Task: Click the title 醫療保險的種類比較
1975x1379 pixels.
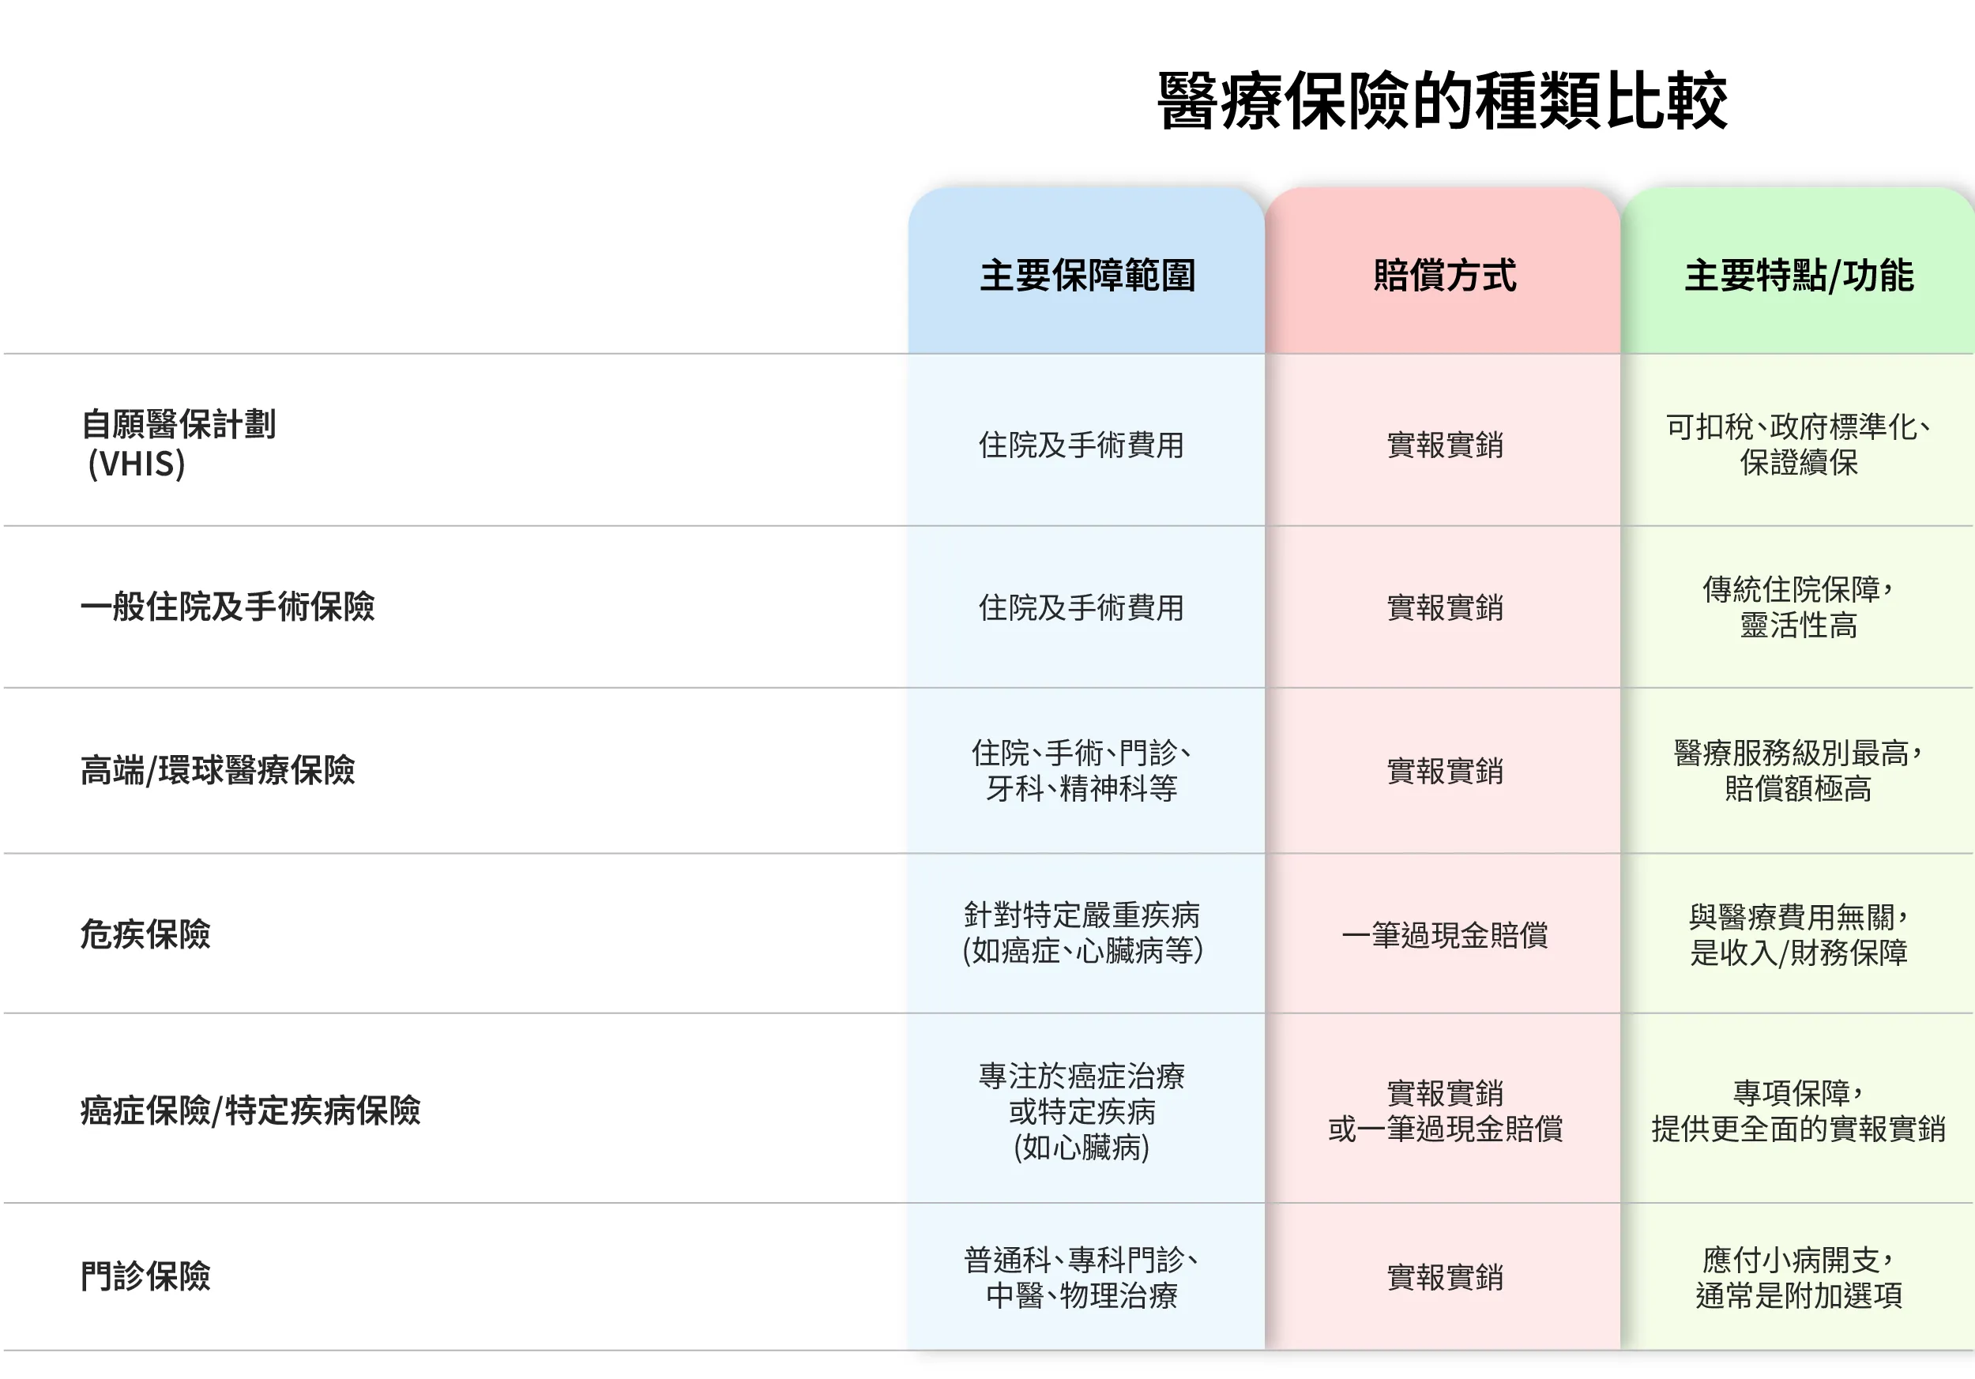Action: pos(1442,101)
